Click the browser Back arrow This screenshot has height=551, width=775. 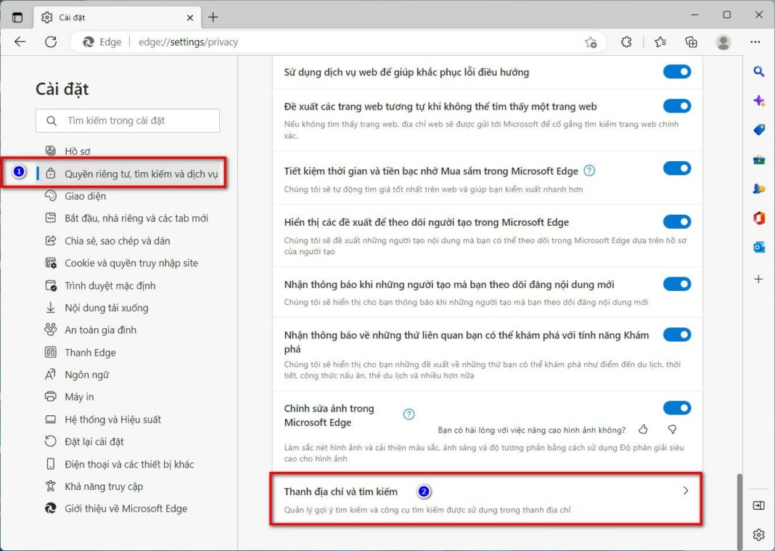click(20, 42)
